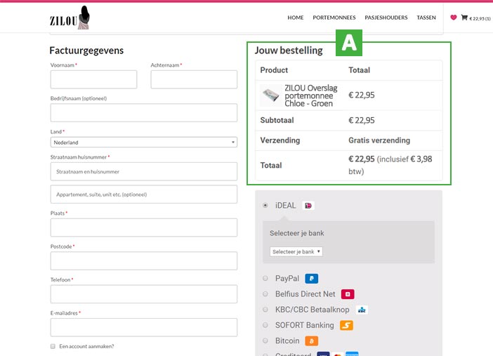493x356 pixels.
Task: Open the wishlist heart icon
Action: coord(453,18)
